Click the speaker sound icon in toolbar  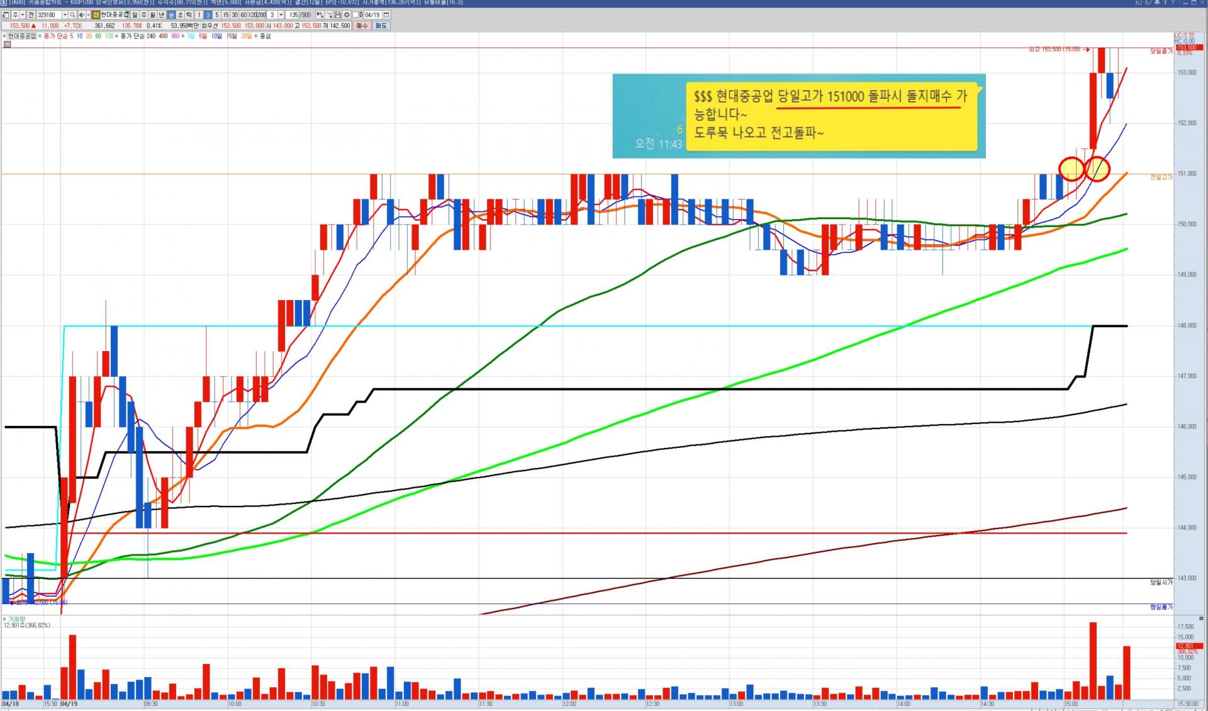click(x=82, y=15)
